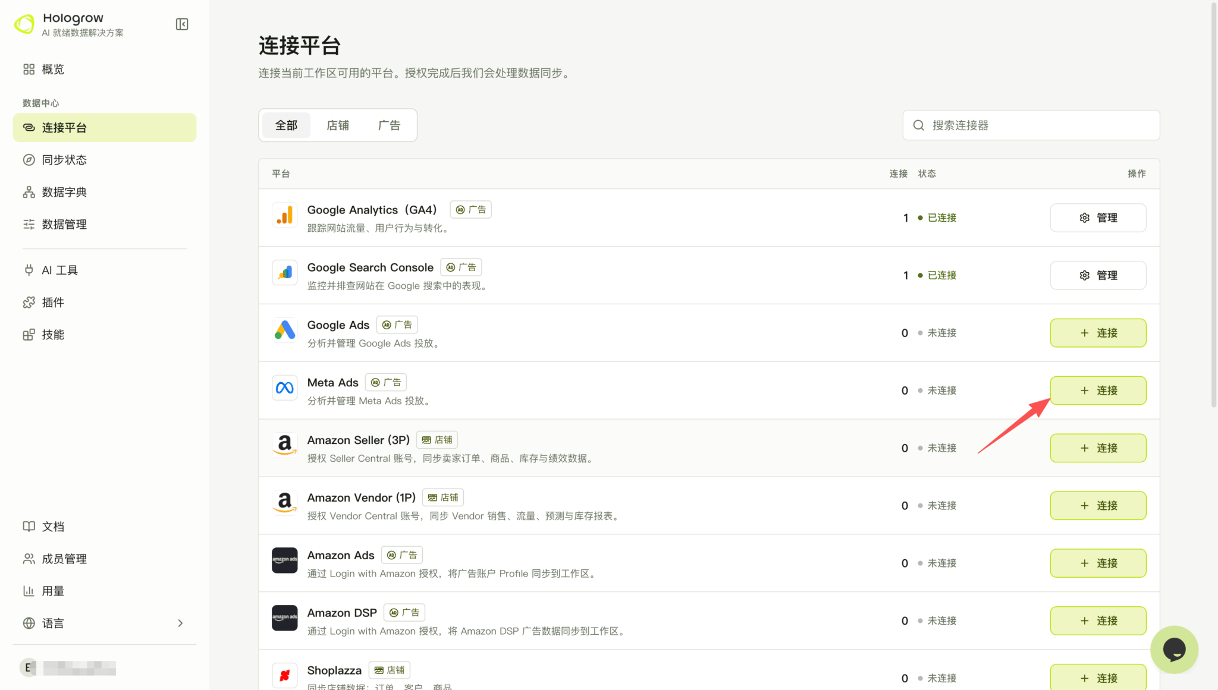Click the 插件 puzzle icon
The width and height of the screenshot is (1218, 690).
[x=29, y=303]
